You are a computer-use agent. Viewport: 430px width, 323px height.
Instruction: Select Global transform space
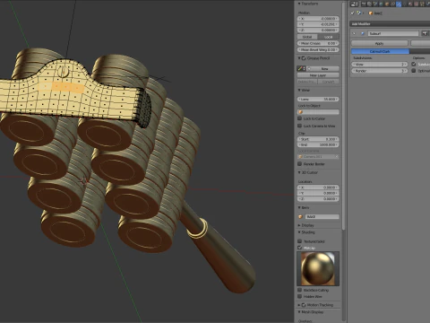307,37
